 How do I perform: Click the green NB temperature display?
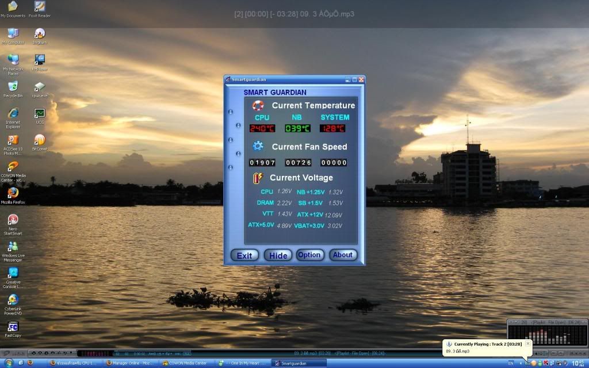(x=296, y=129)
